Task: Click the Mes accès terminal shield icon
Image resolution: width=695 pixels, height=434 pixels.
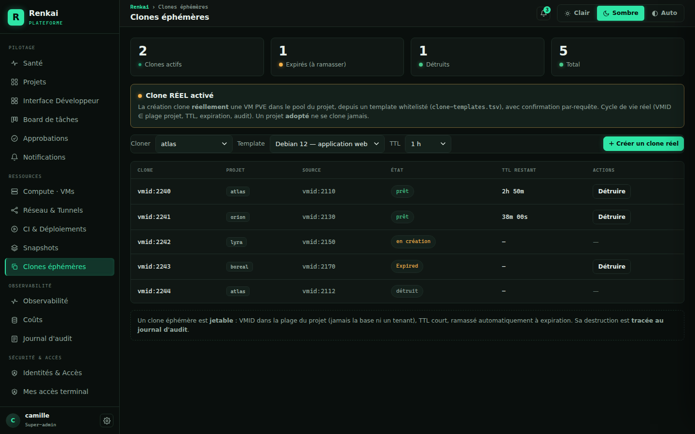Action: tap(14, 392)
